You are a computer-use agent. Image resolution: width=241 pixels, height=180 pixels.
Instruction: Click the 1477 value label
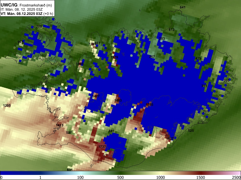click(96, 96)
